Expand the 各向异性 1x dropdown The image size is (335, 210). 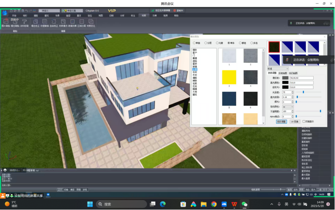pyautogui.click(x=288, y=106)
